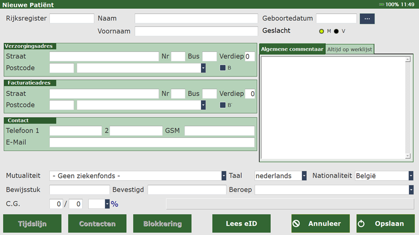Select the V gender radio button
The width and height of the screenshot is (419, 235).
click(337, 32)
